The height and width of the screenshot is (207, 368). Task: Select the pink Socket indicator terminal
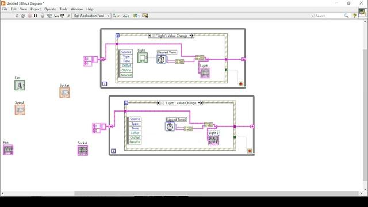click(83, 151)
